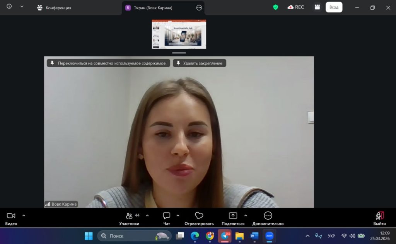This screenshot has width=396, height=244.
Task: Click the Отреагировать reactions heart icon
Action: point(199,218)
